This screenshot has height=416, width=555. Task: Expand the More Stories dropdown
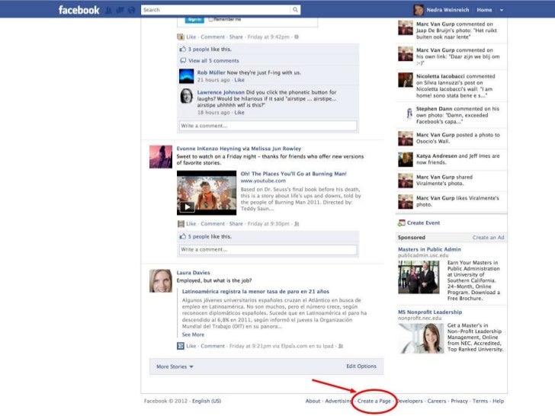click(x=175, y=366)
